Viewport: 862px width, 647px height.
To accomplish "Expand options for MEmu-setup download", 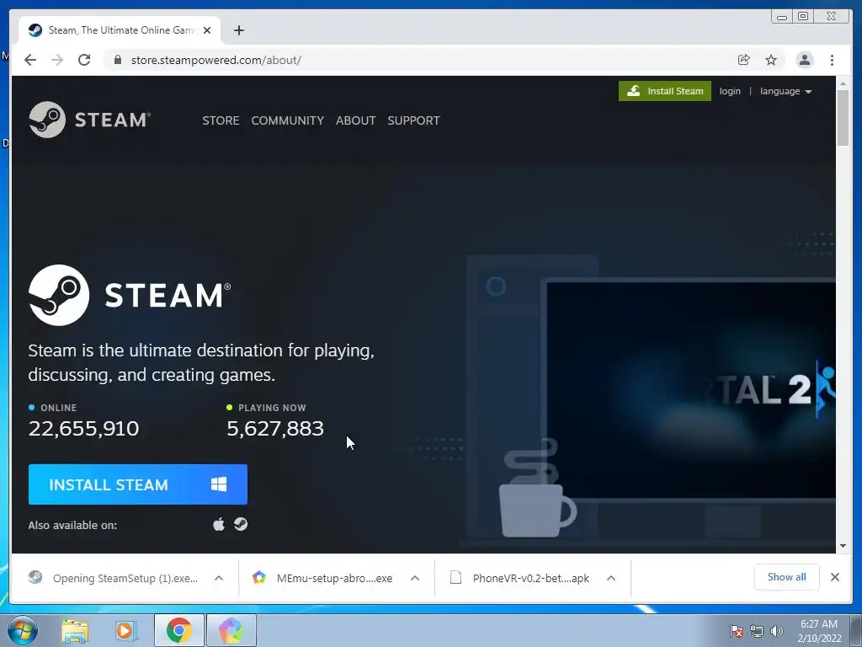I will click(415, 578).
